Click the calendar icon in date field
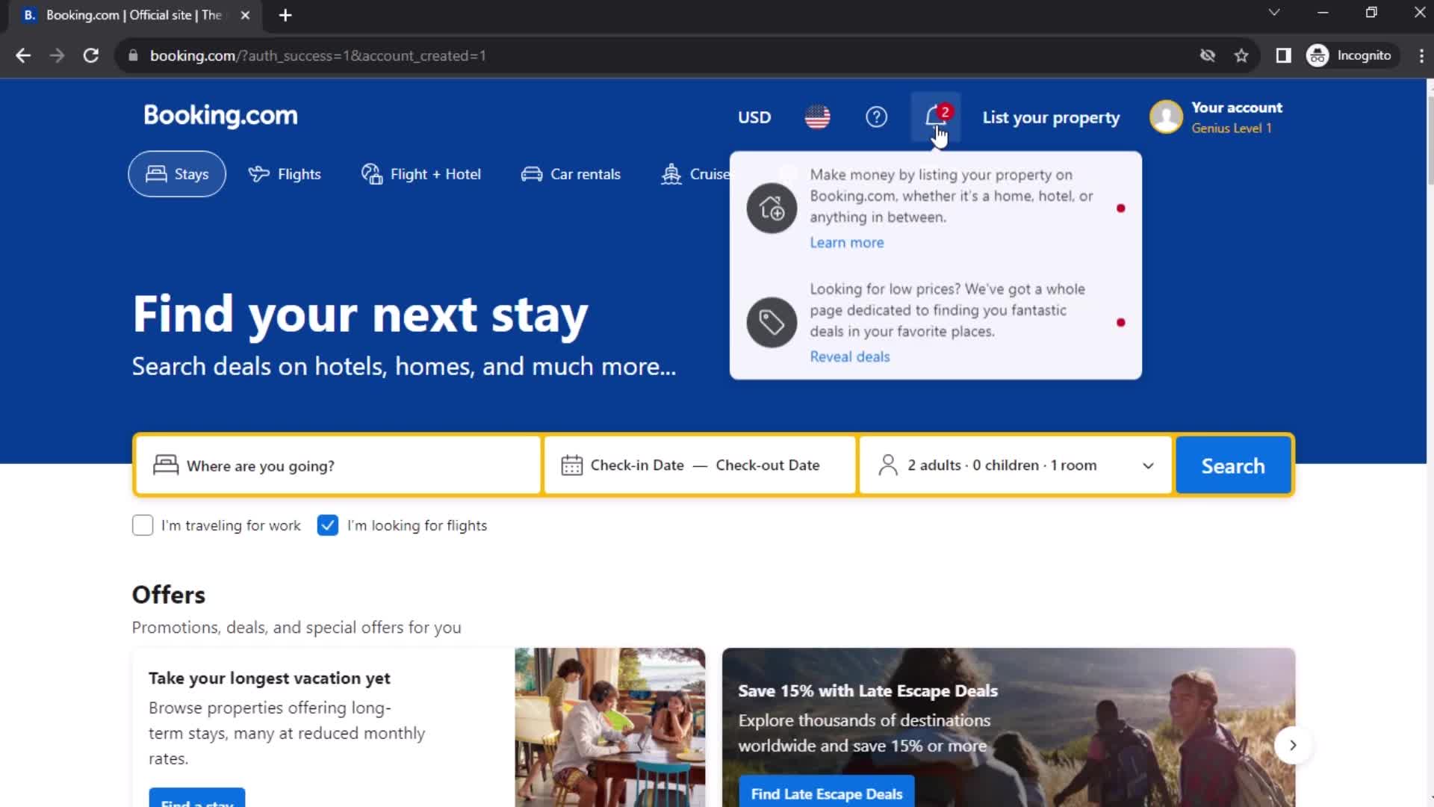 pos(571,465)
